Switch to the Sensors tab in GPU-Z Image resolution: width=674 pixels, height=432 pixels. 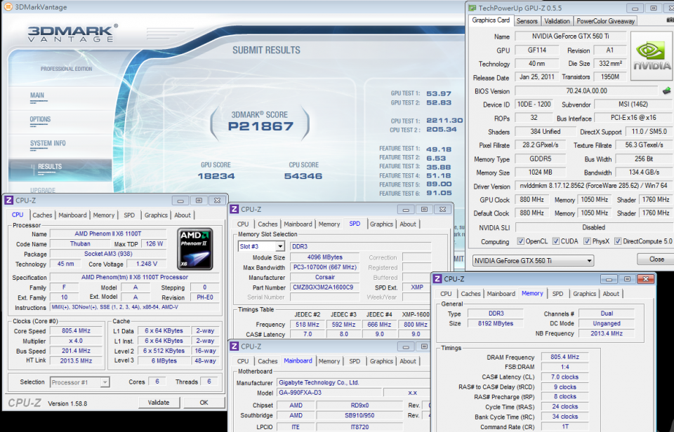(x=528, y=20)
